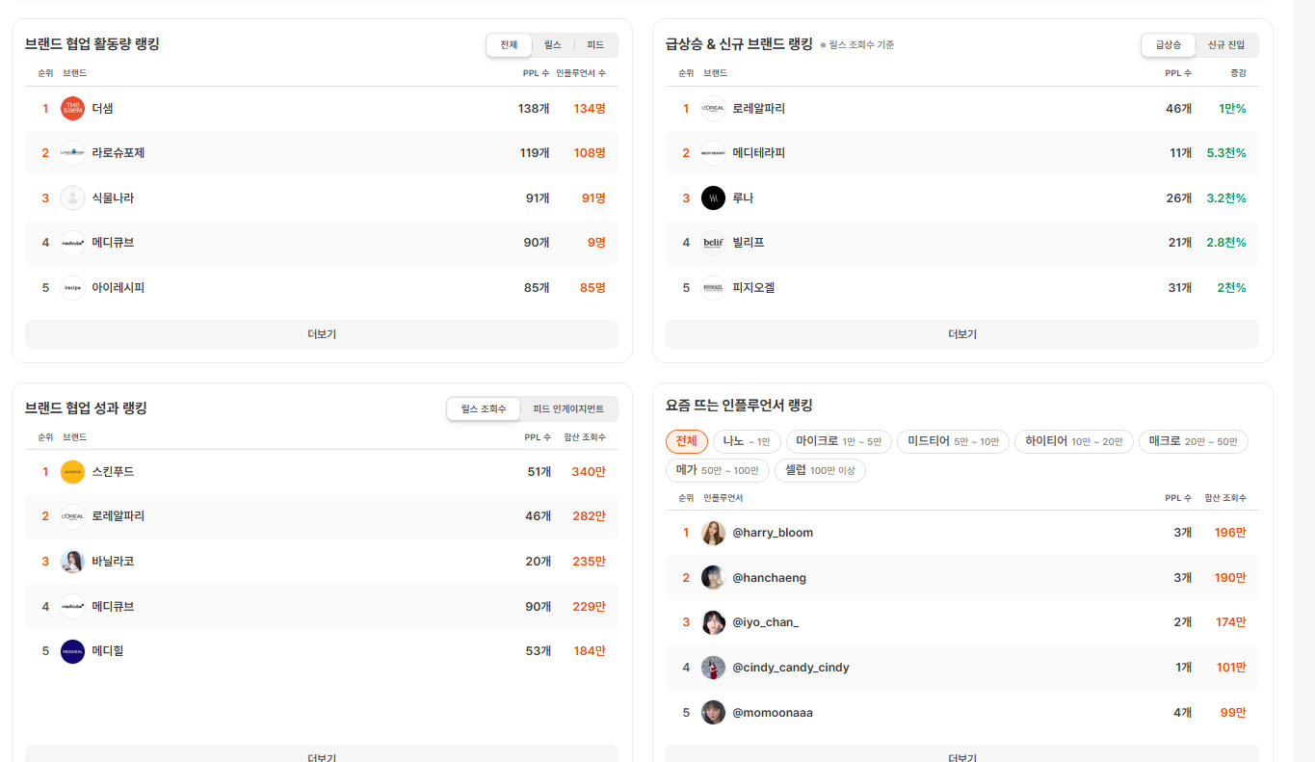Screen dimensions: 1315x762
Task: Filter influencers by 하이티어 10만~20만
Action: point(1074,441)
